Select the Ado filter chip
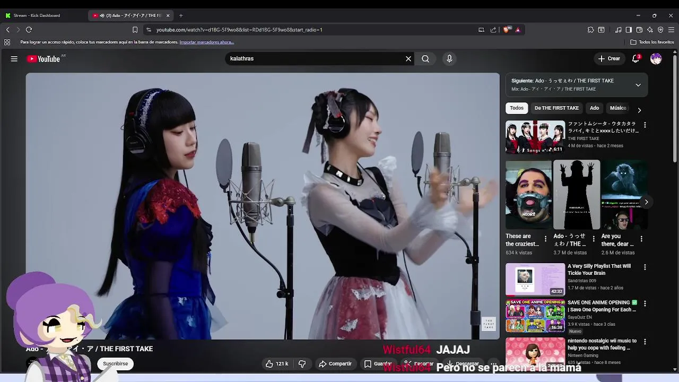 tap(594, 108)
